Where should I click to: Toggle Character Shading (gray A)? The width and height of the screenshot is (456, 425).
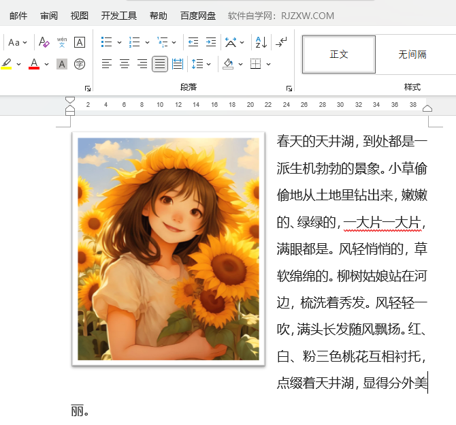[x=62, y=64]
